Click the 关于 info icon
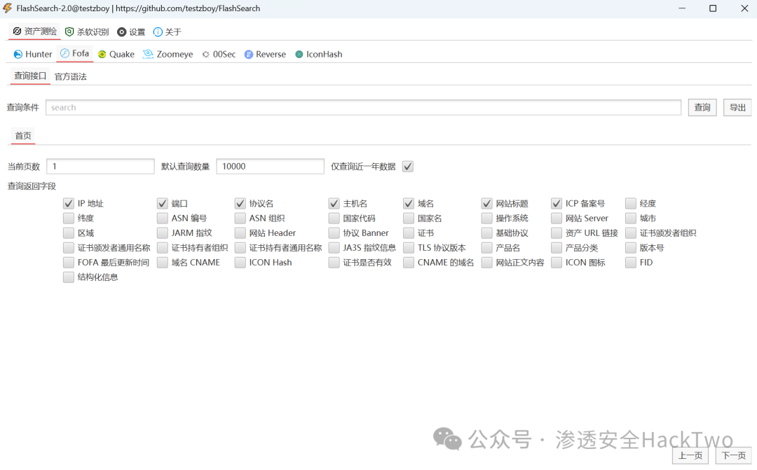This screenshot has height=470, width=757. [x=158, y=32]
